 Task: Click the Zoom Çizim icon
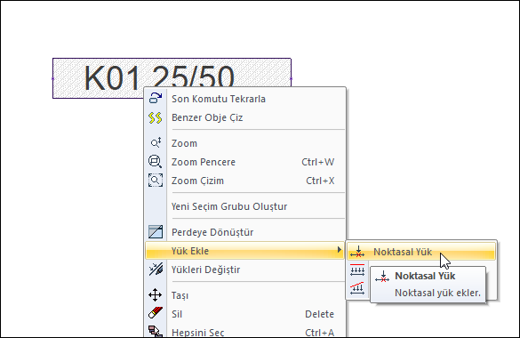pyautogui.click(x=156, y=181)
